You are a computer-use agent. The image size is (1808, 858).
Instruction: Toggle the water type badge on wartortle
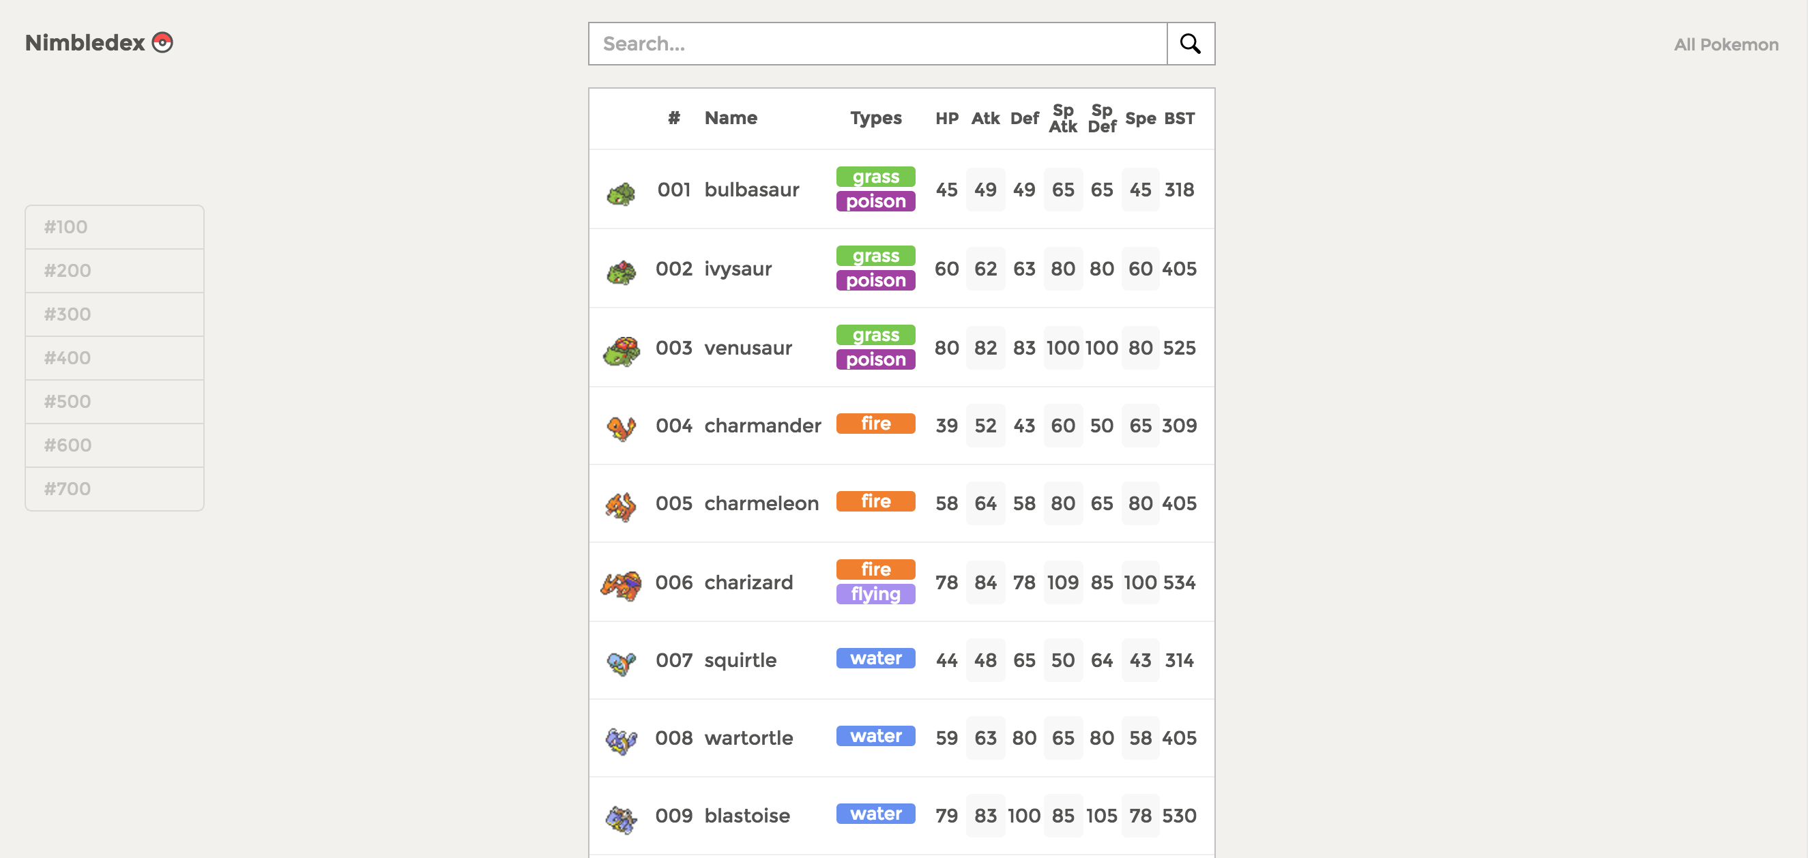(875, 736)
